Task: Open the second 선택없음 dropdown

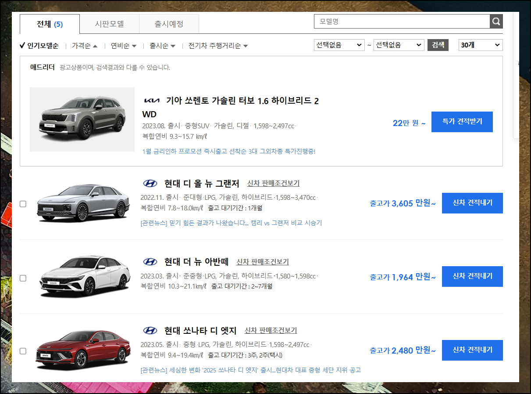Action: [x=399, y=45]
